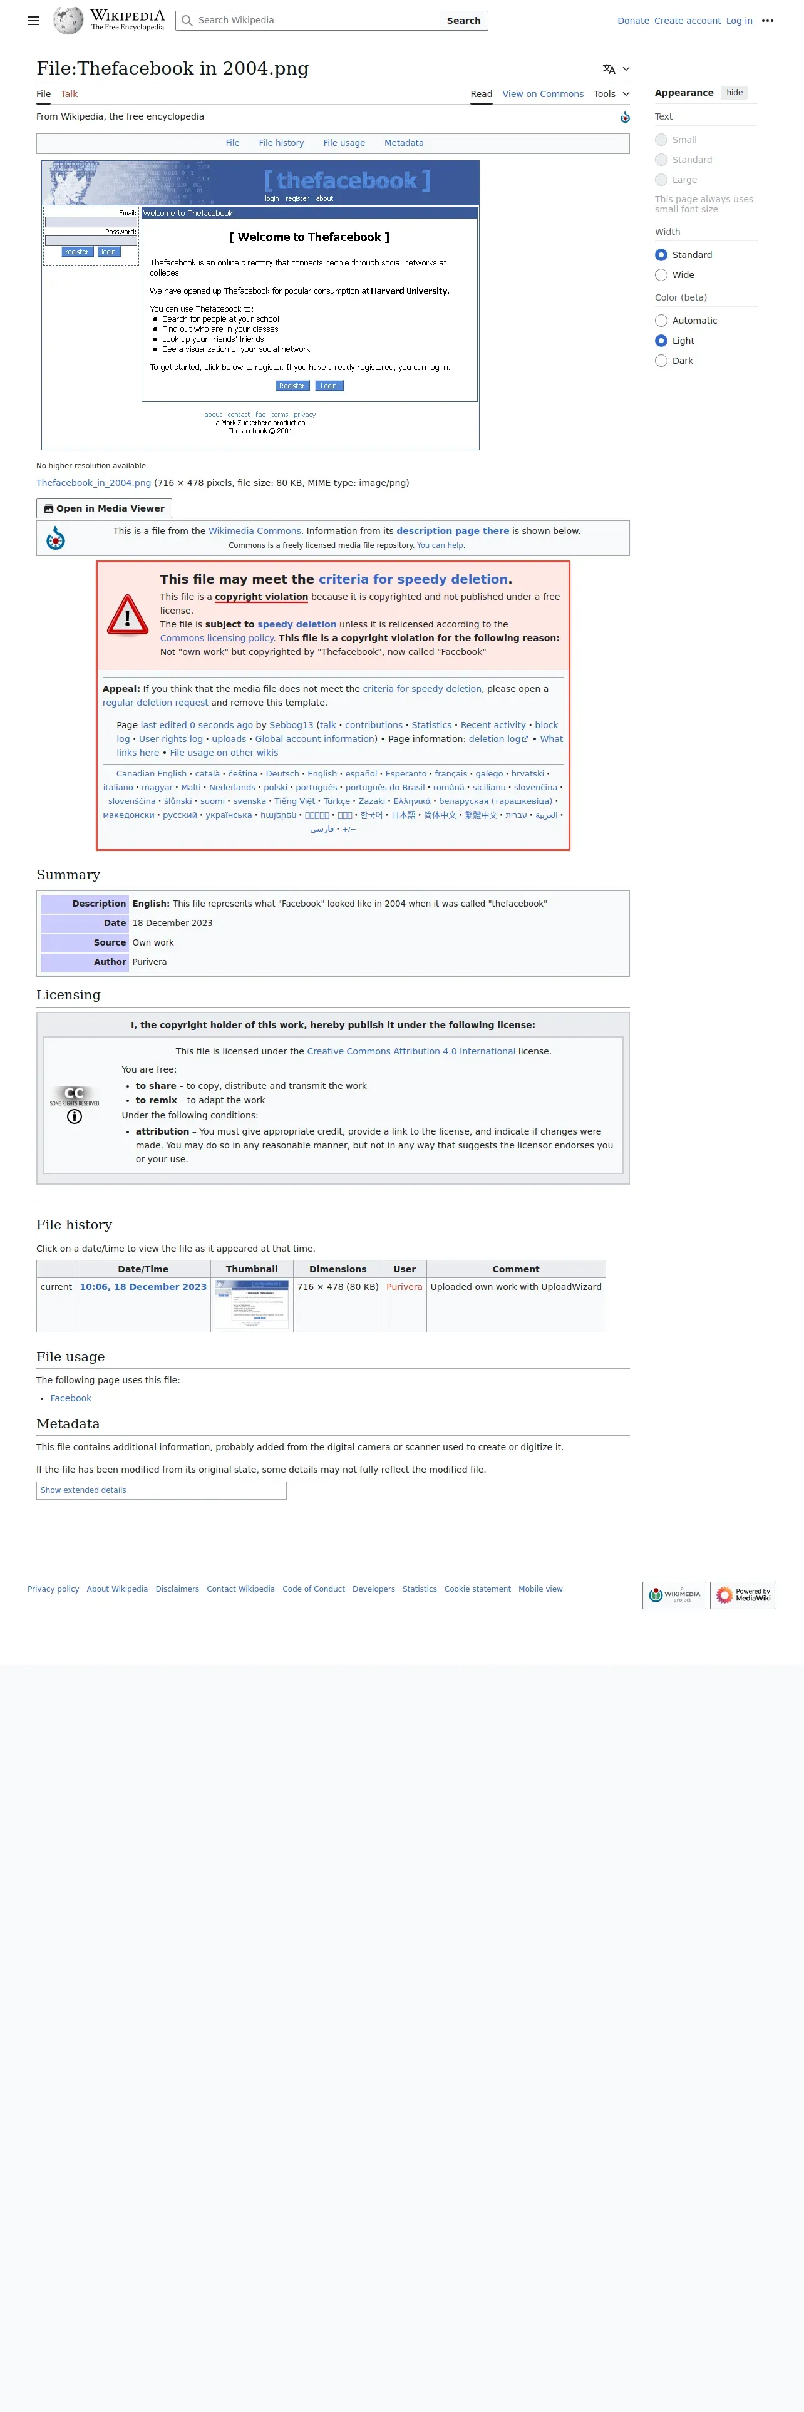Open Thefacebook_in_2004.png file link
804x2412 pixels.
click(93, 483)
